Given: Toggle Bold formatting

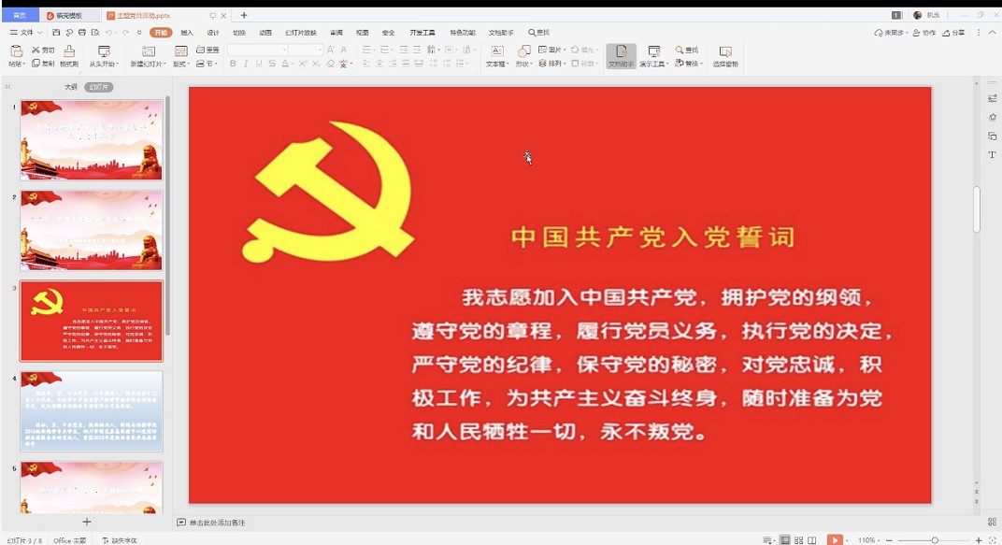Looking at the screenshot, I should (x=233, y=64).
